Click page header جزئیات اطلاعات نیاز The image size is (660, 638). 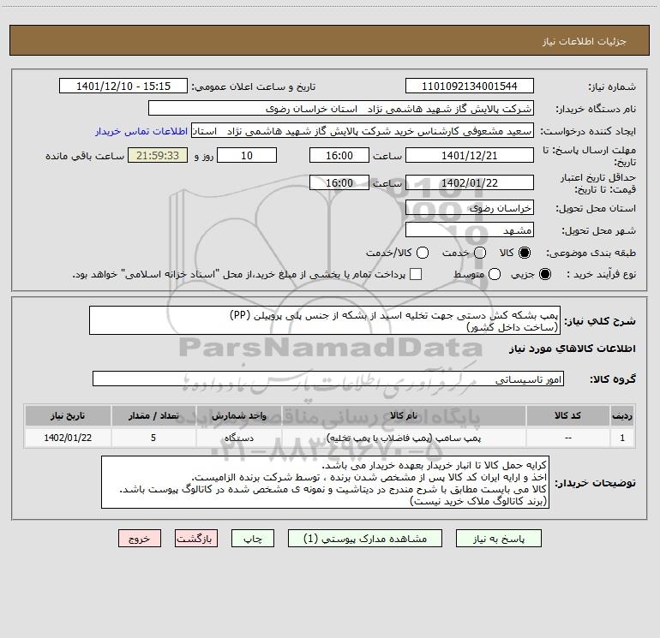point(584,41)
